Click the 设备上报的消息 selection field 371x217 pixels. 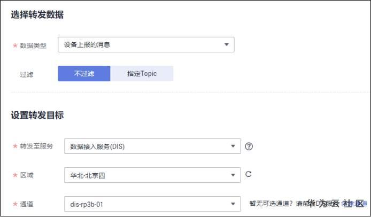139,45
